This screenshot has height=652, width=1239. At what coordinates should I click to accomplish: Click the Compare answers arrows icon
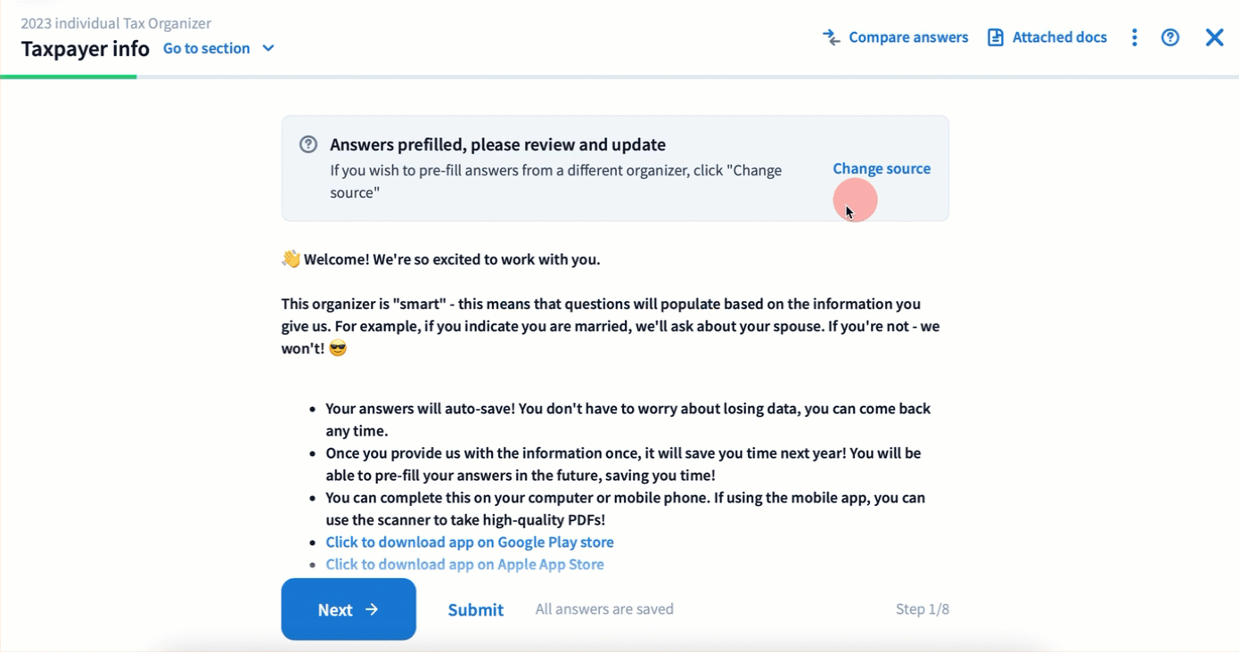(831, 37)
